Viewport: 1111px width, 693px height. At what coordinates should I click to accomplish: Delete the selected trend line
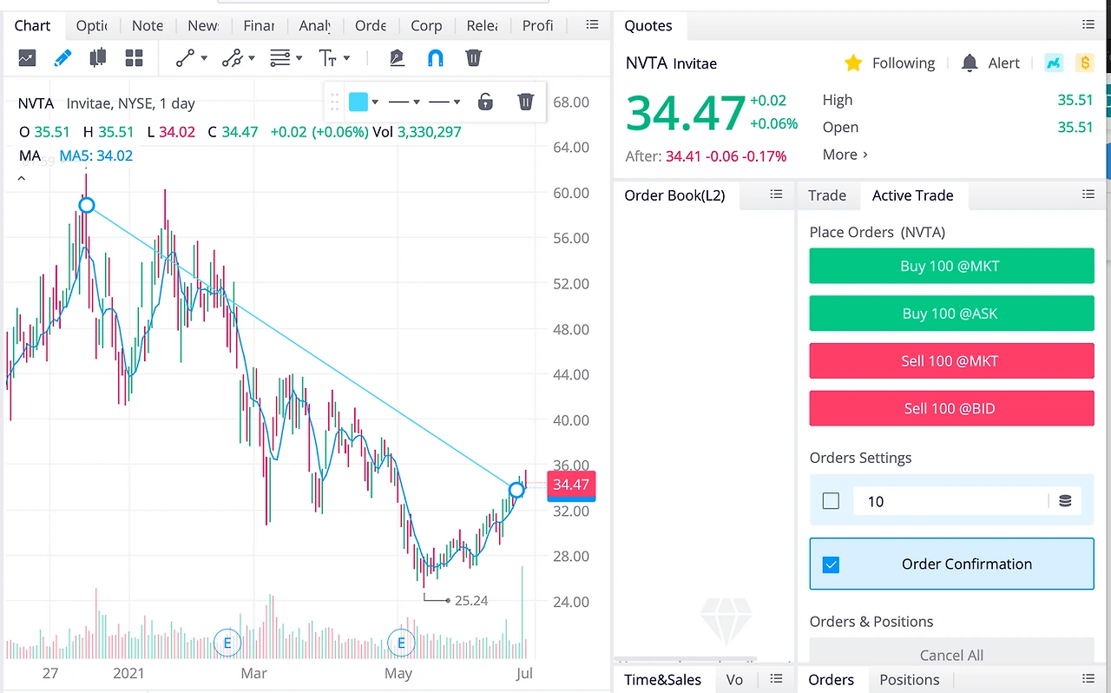point(525,102)
